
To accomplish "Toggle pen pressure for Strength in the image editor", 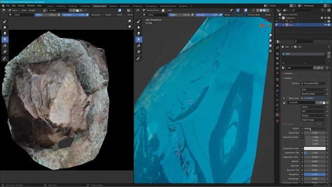I will [87, 15].
